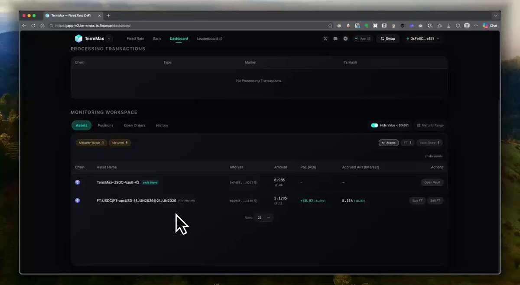Select the All Assets filter
This screenshot has width=520, height=285.
pos(388,142)
